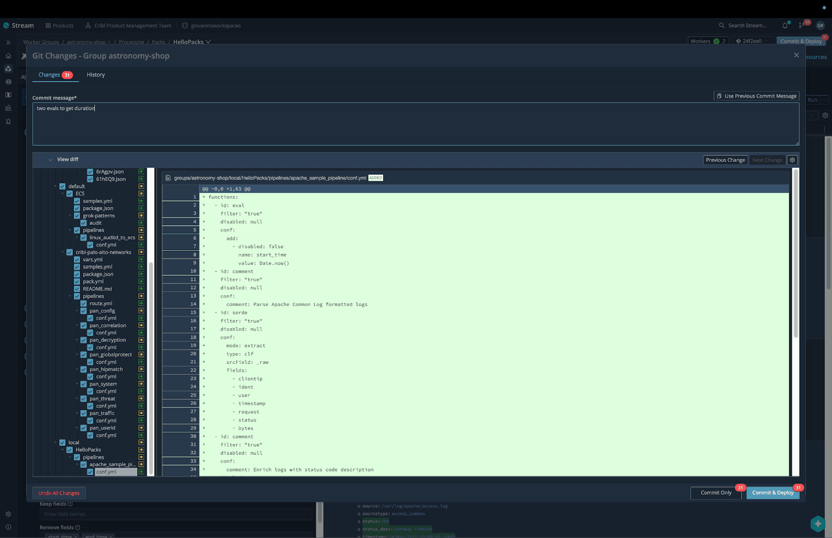
Task: Click the plus icon next to route.yml
Action: pyautogui.click(x=141, y=303)
